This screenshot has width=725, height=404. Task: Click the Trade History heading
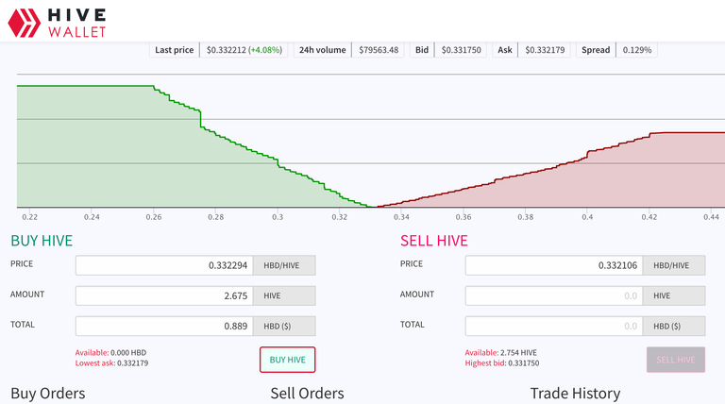(575, 394)
